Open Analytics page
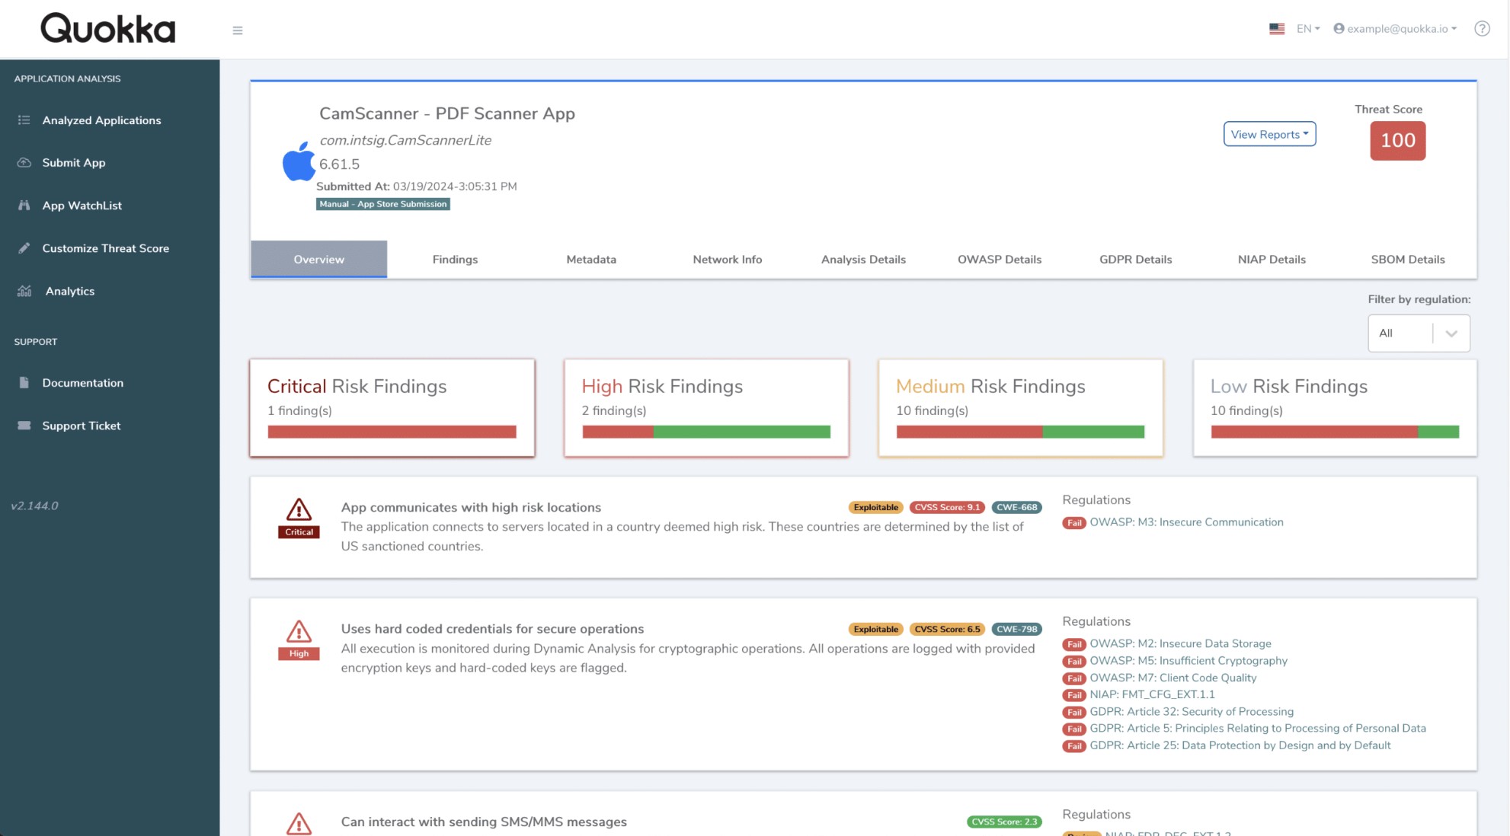The image size is (1510, 836). (70, 291)
